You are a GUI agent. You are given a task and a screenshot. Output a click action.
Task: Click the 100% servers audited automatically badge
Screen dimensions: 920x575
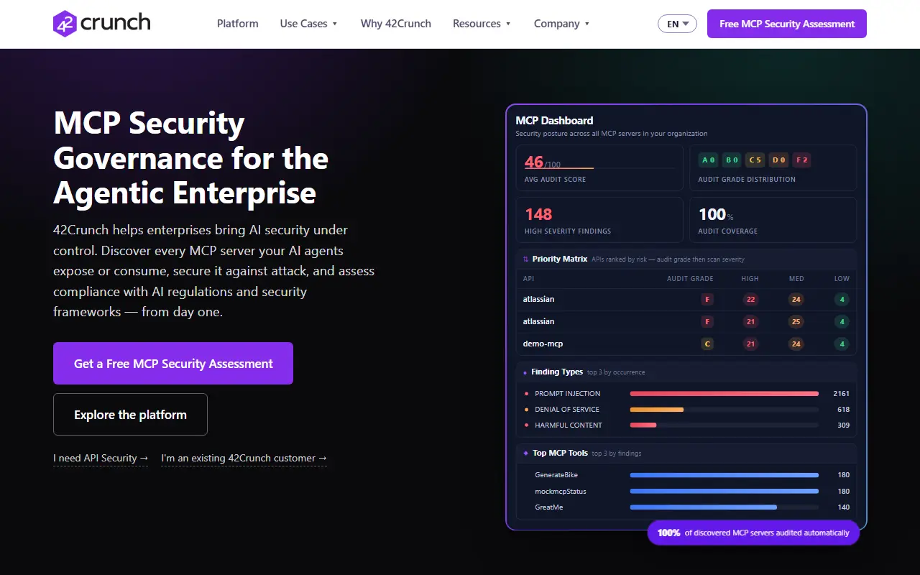[753, 533]
